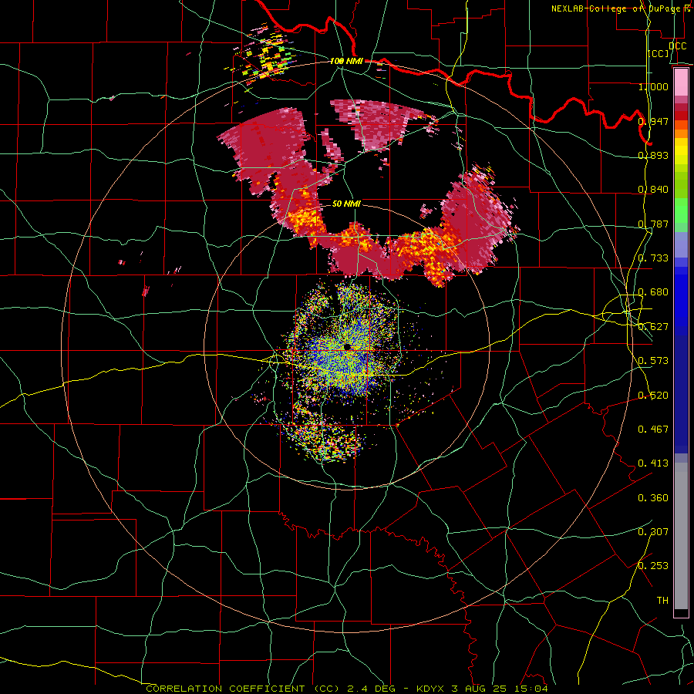The image size is (694, 694).
Task: Click the 0.840 scale value
Action: point(653,189)
